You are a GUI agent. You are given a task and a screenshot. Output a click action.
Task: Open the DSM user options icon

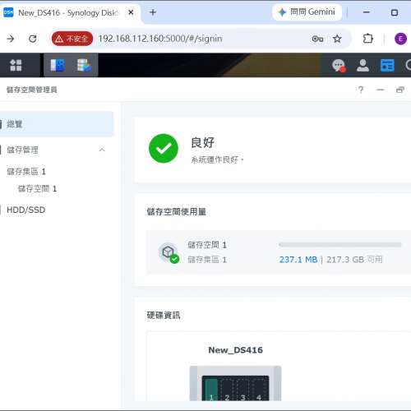363,66
